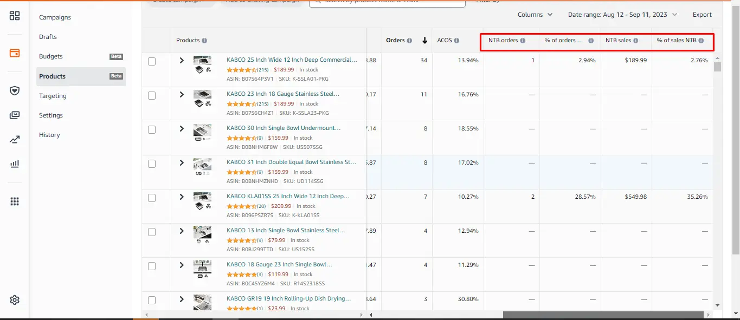Select checkbox for KABCO GR19 Dish Drying product

pyautogui.click(x=152, y=300)
